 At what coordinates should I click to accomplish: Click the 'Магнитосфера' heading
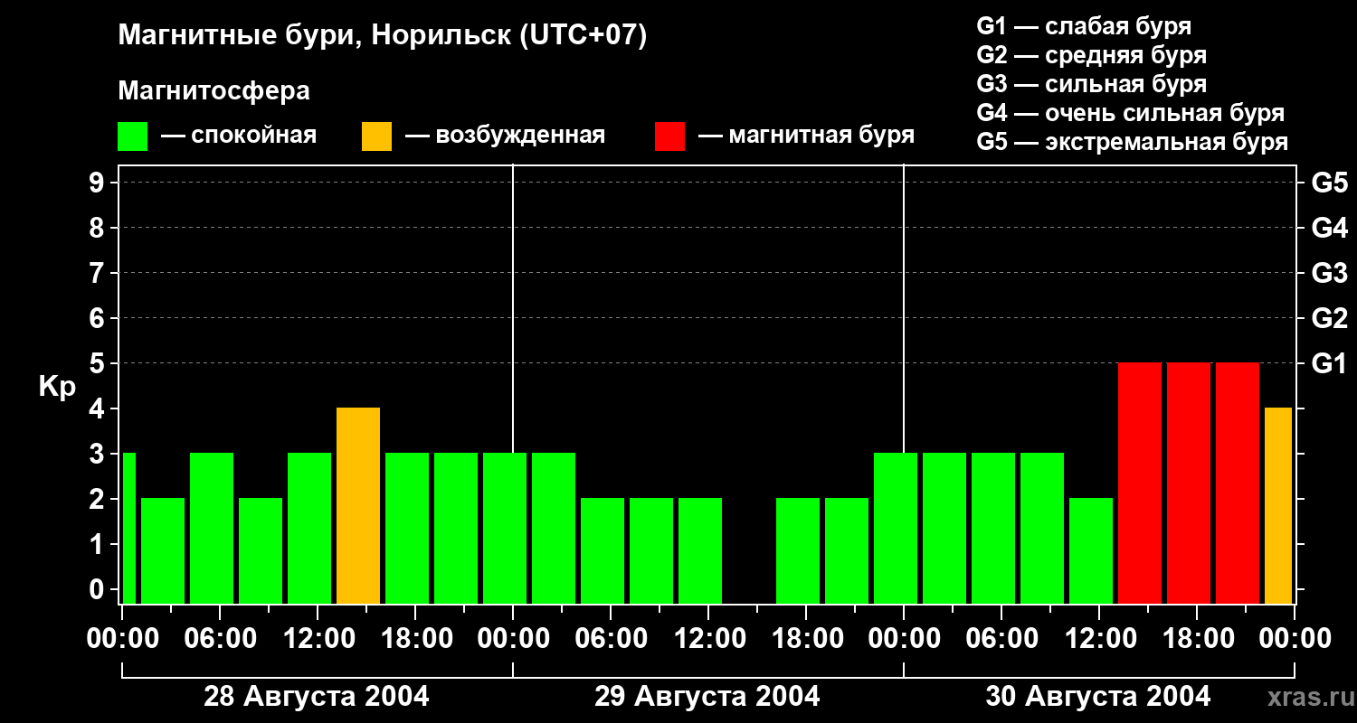click(214, 90)
